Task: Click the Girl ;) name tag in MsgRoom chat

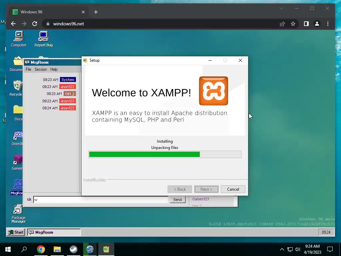Action: coord(70,94)
